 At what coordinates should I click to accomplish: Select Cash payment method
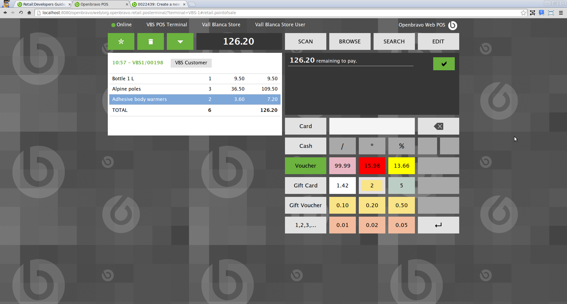tap(306, 146)
